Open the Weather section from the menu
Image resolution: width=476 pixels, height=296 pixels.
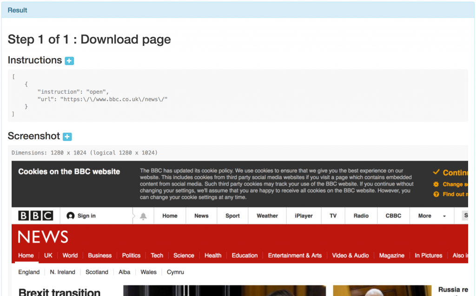[x=267, y=215]
